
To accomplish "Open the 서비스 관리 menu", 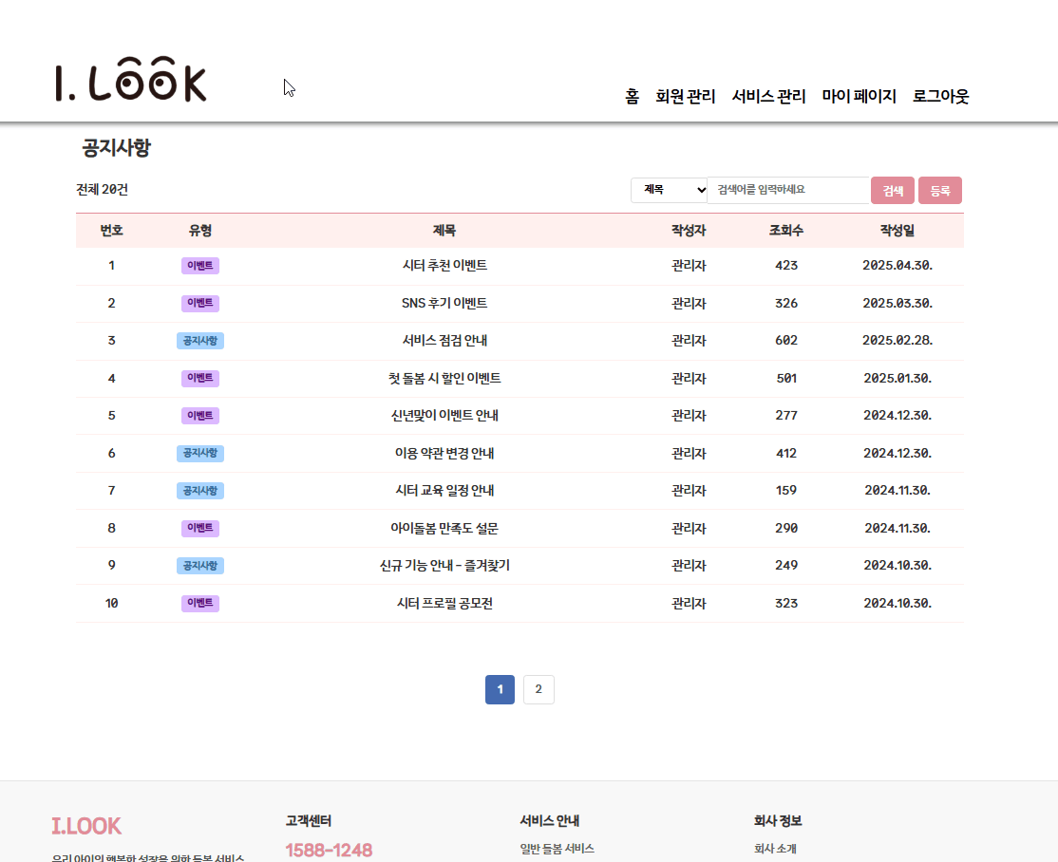I will 768,96.
